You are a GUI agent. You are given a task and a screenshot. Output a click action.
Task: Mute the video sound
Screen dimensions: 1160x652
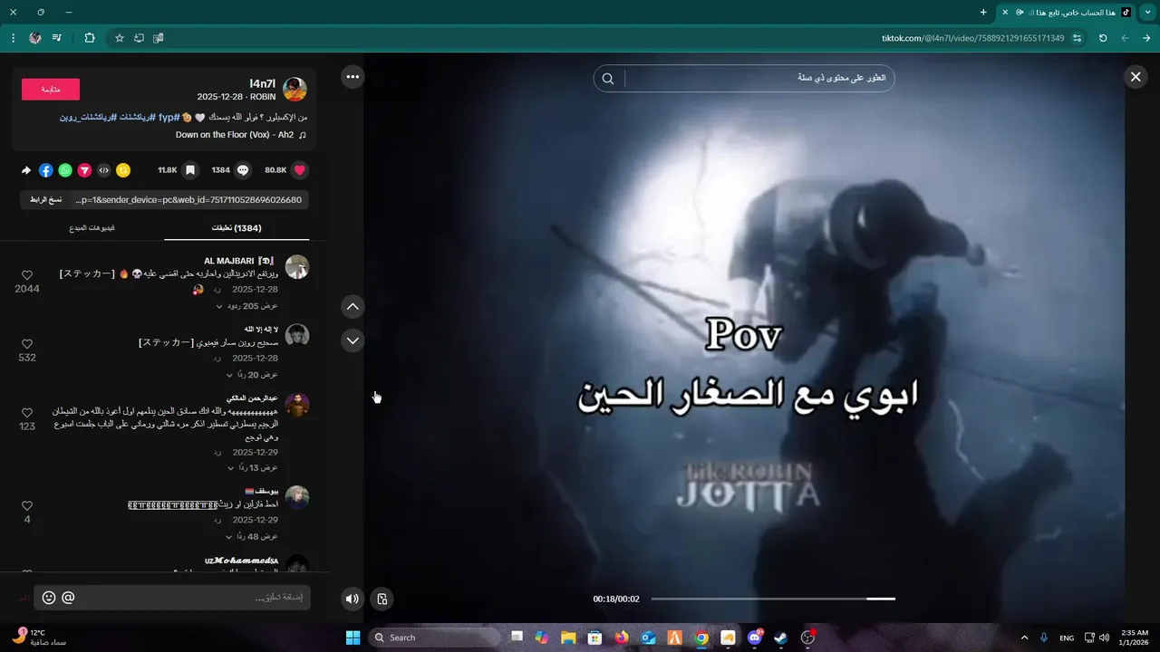click(x=353, y=599)
